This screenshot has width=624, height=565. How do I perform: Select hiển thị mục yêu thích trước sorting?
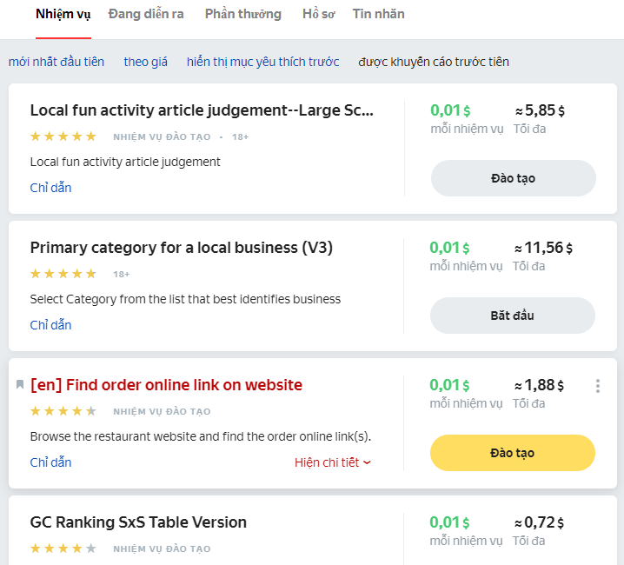click(x=262, y=62)
